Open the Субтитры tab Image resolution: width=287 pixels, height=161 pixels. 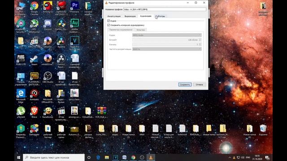click(x=160, y=16)
